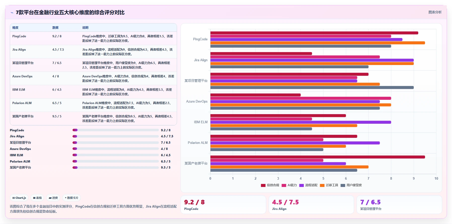Click the PingCode description text in the table
The width and height of the screenshot is (452, 224).
click(128, 39)
